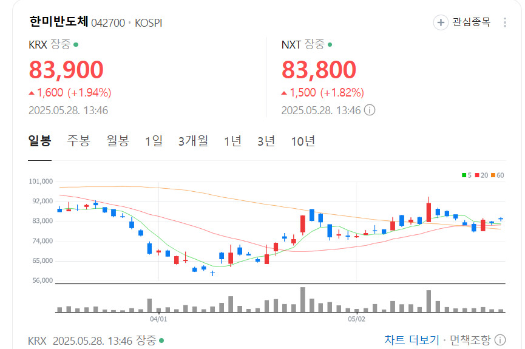Click the 65,000 price axis label
Image resolution: width=525 pixels, height=349 pixels.
(42, 260)
